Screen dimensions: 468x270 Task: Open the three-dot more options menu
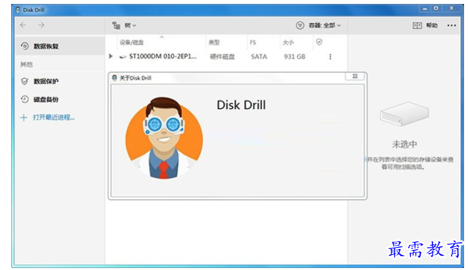452,26
